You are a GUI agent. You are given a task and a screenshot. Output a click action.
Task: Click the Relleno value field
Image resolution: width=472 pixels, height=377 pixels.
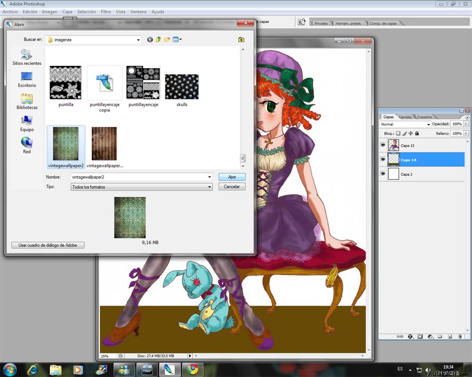(457, 133)
